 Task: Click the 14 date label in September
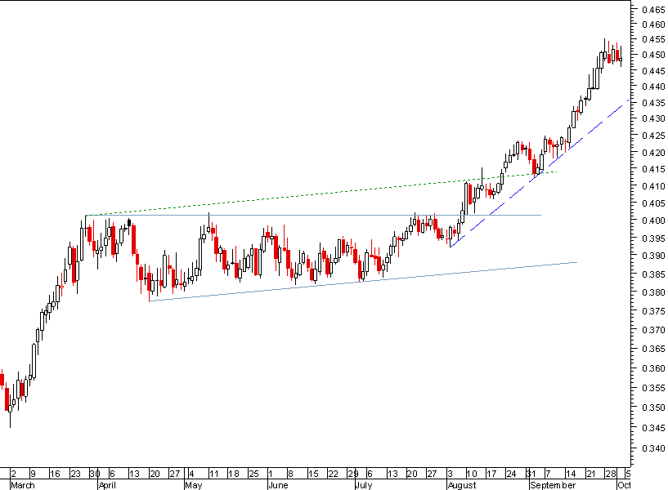(x=571, y=474)
